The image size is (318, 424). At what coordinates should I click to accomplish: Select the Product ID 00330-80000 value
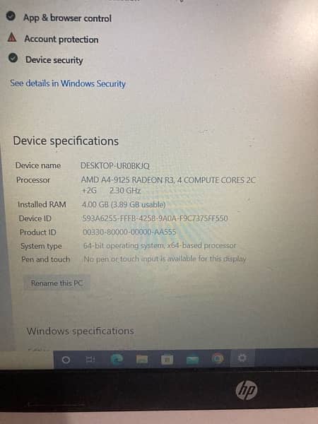click(129, 232)
